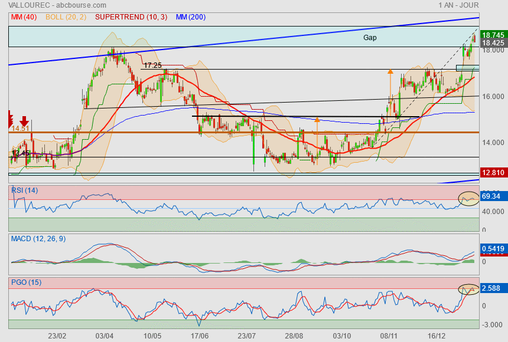
Task: Select the MM (40) legend entry
Action: pyautogui.click(x=24, y=17)
